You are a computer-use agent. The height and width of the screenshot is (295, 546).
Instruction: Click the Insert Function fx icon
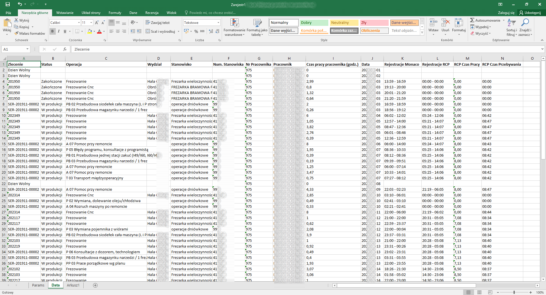coord(65,49)
